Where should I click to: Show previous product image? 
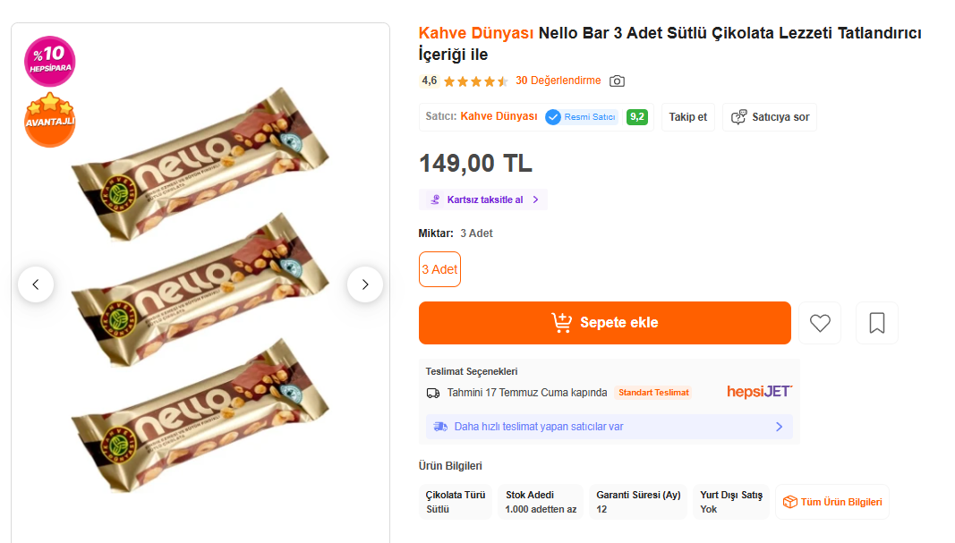point(36,284)
